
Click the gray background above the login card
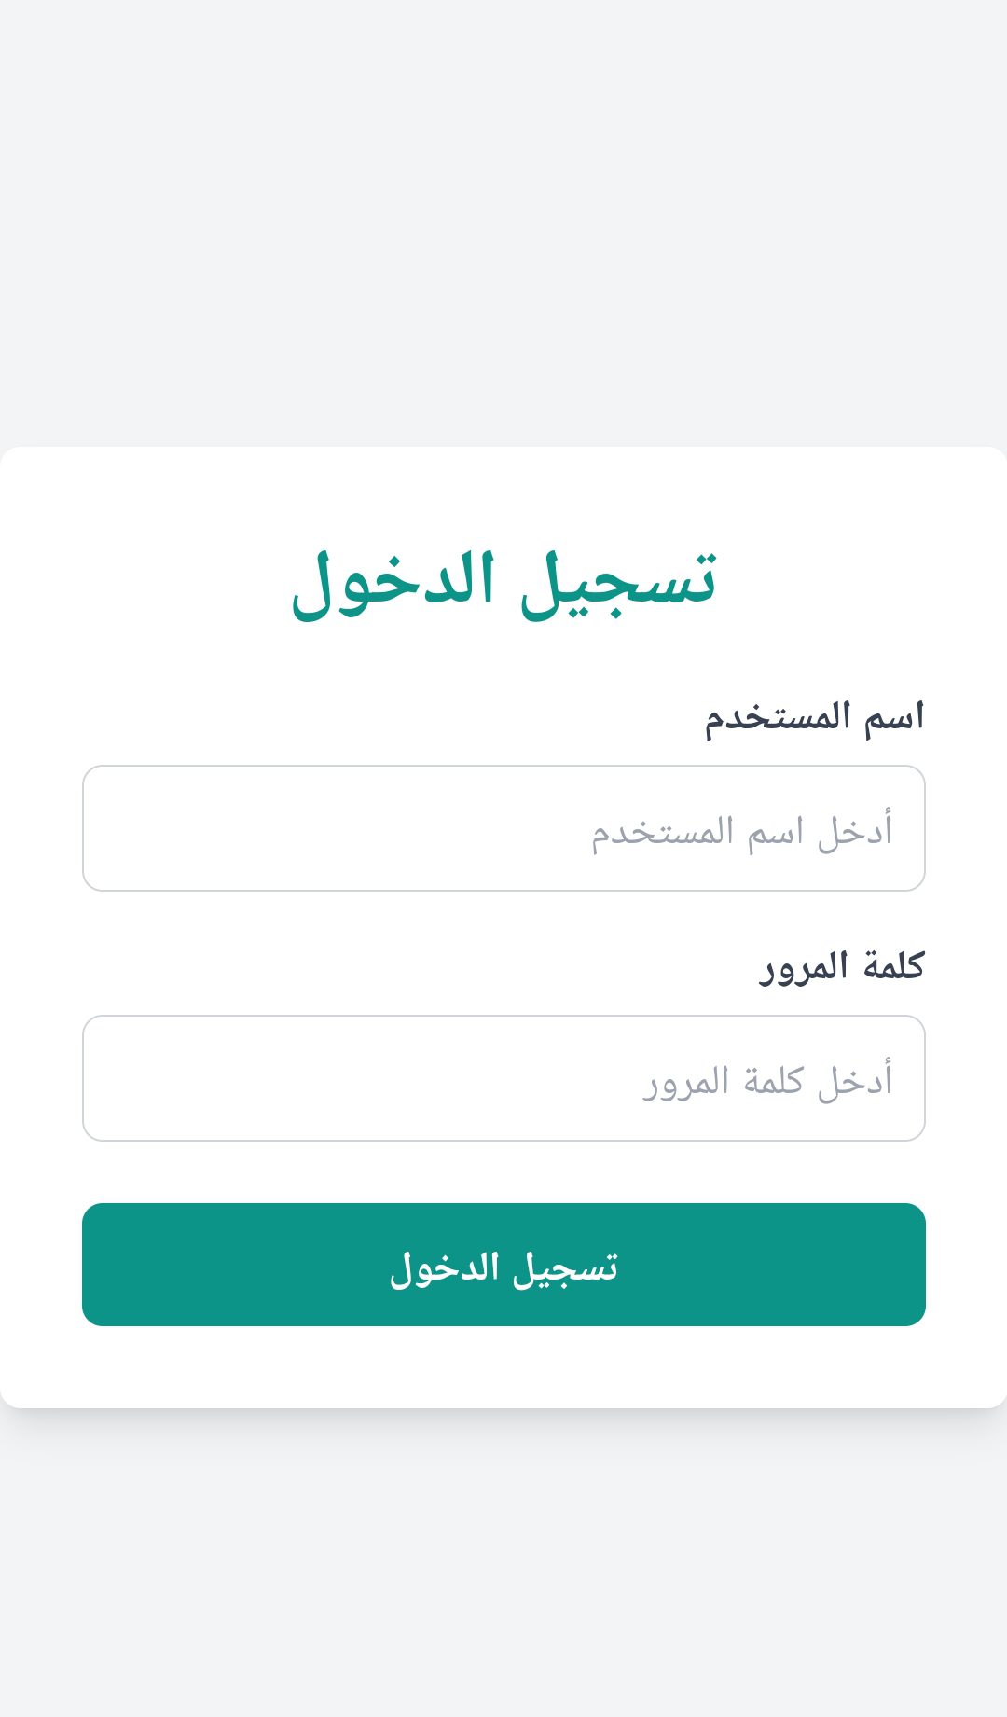coord(504,224)
